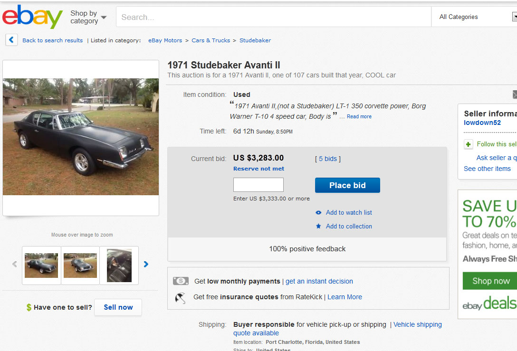Screen dimensions: 517x351
Task: Show next thumbnails with right arrow
Action: coord(146,265)
